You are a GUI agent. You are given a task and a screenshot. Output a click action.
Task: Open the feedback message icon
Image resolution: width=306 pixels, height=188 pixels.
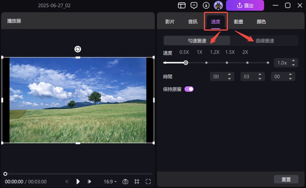194,5
